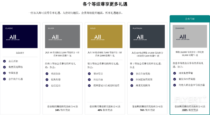
Task: Click the 优先欢迎 benefit text
Action: coord(56,80)
